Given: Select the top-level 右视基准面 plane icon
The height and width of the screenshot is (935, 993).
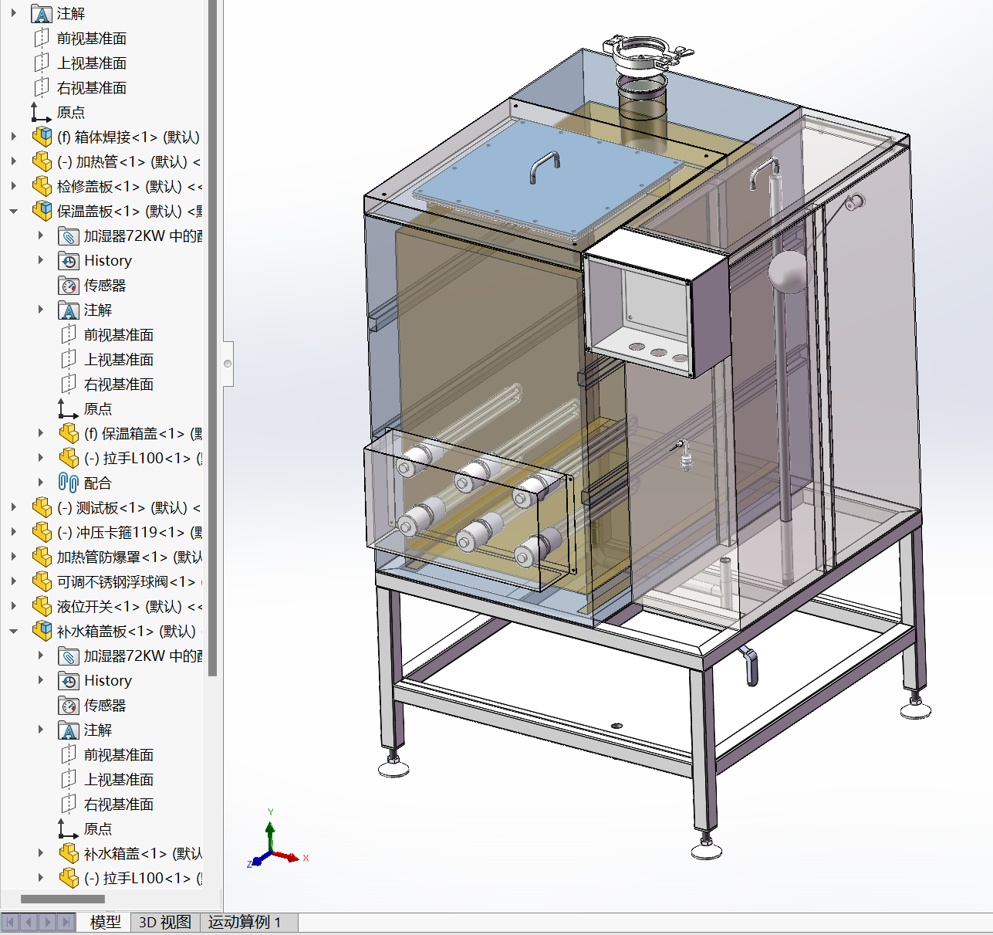Looking at the screenshot, I should [x=42, y=88].
